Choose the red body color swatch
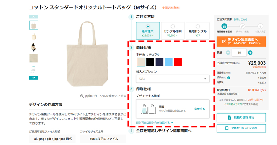 [x=178, y=62]
